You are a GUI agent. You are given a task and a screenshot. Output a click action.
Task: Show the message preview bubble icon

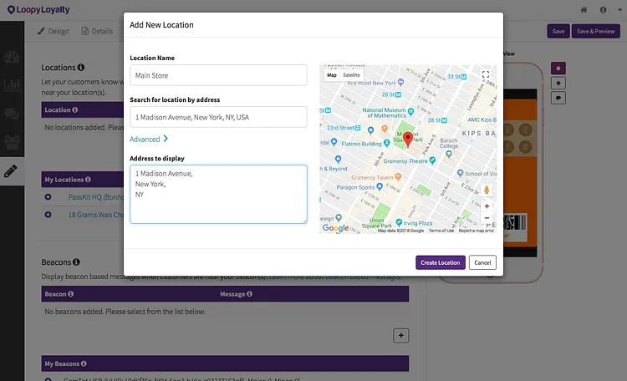[x=558, y=98]
